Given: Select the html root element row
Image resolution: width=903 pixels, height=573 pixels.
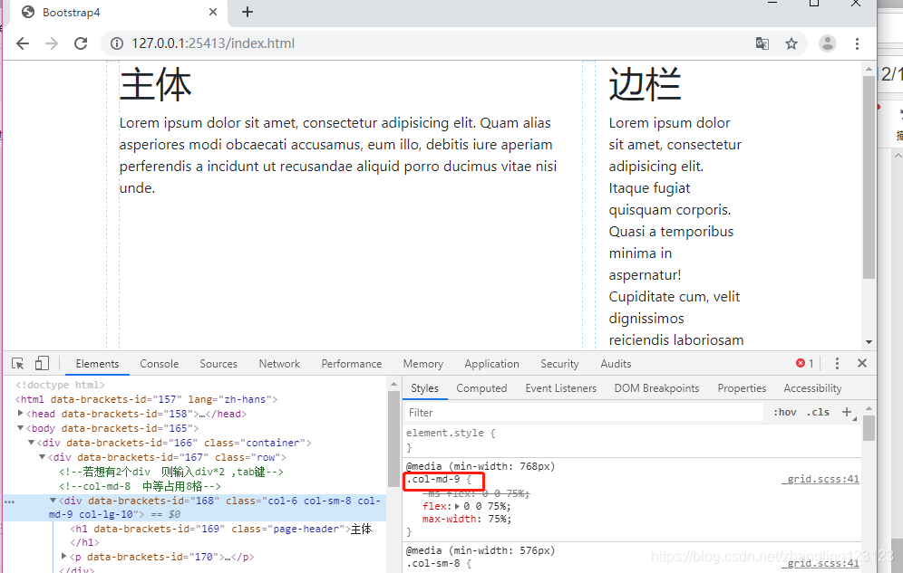Looking at the screenshot, I should pyautogui.click(x=147, y=399).
